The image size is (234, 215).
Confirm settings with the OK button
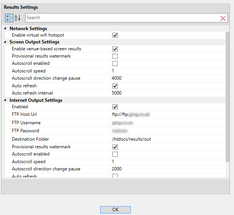115,210
